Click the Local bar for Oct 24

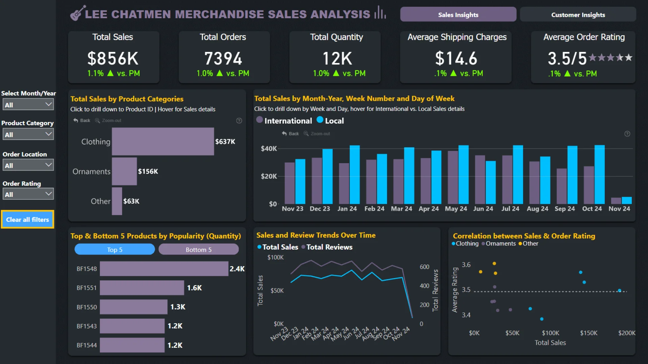[599, 175]
